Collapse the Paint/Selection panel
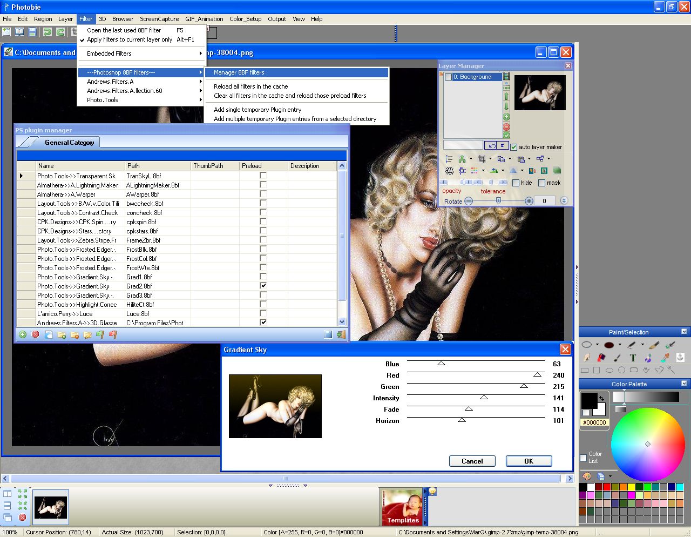Image resolution: width=691 pixels, height=537 pixels. (x=684, y=332)
